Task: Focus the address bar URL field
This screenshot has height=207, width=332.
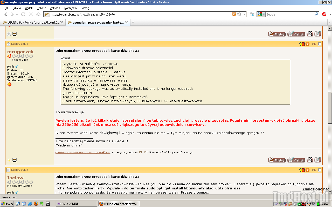Action: click(x=140, y=14)
